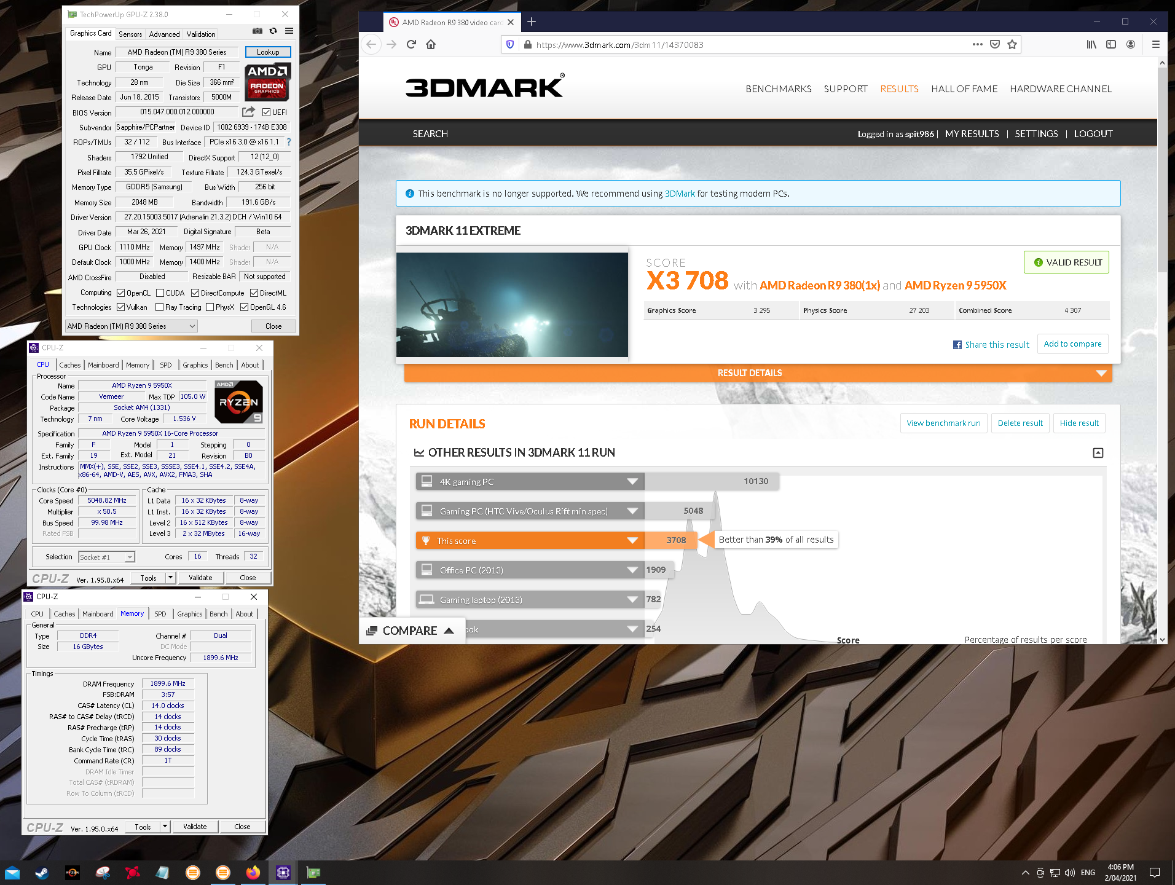Image resolution: width=1175 pixels, height=885 pixels.
Task: Open the Firefox account icon
Action: (x=1131, y=44)
